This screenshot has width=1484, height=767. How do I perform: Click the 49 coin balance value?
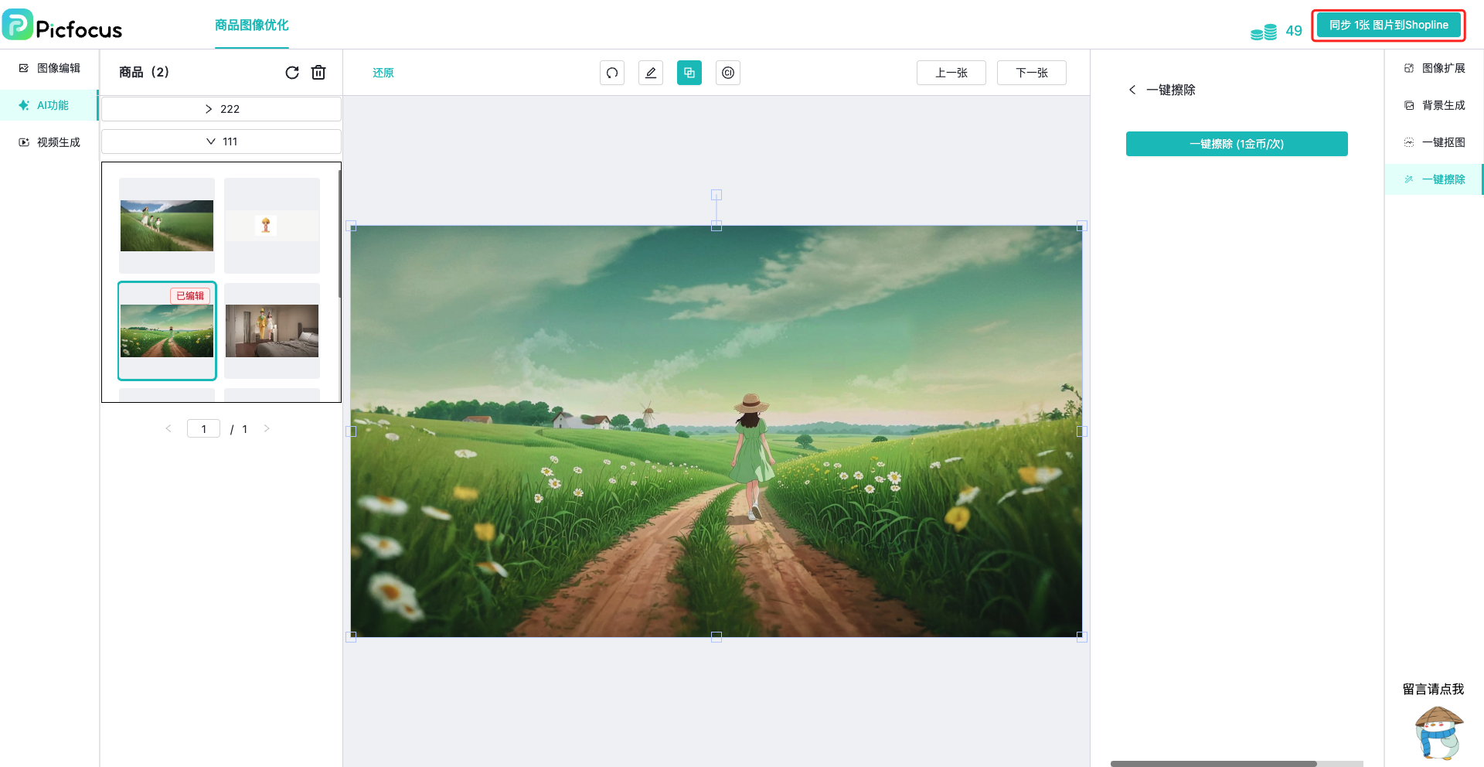pos(1294,31)
